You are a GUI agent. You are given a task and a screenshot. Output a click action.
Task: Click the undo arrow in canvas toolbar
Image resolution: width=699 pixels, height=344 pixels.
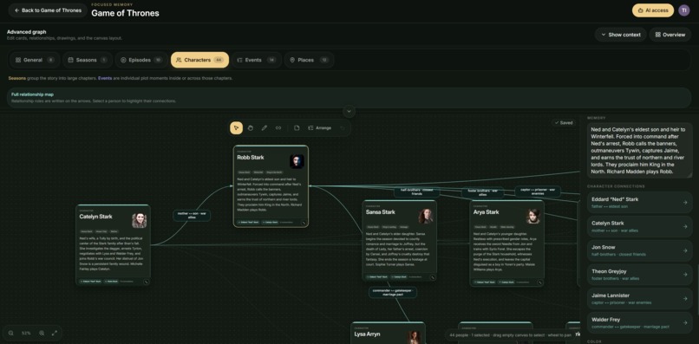tap(343, 128)
